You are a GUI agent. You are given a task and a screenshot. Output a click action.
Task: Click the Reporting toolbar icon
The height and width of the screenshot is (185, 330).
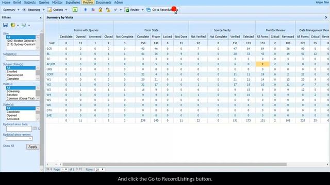click(x=24, y=10)
